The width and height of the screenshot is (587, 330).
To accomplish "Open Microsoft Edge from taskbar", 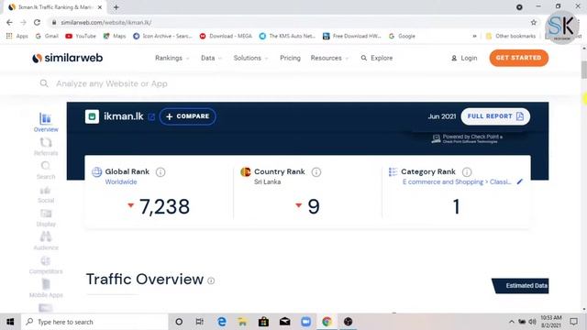I will (222, 322).
